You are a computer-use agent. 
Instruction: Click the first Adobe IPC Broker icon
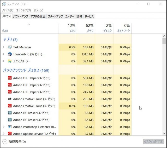[10, 113]
